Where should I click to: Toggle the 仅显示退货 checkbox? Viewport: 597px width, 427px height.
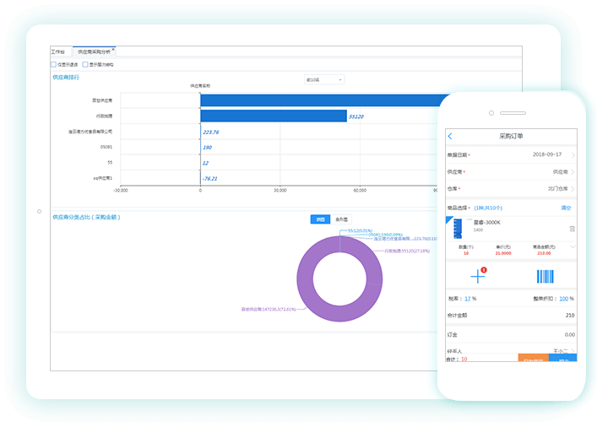[x=54, y=64]
